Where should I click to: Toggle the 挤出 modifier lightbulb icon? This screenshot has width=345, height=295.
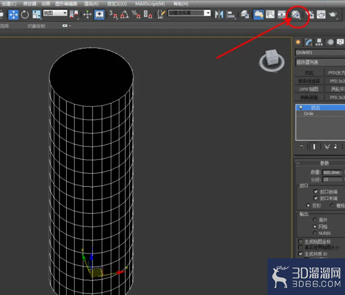click(x=301, y=108)
